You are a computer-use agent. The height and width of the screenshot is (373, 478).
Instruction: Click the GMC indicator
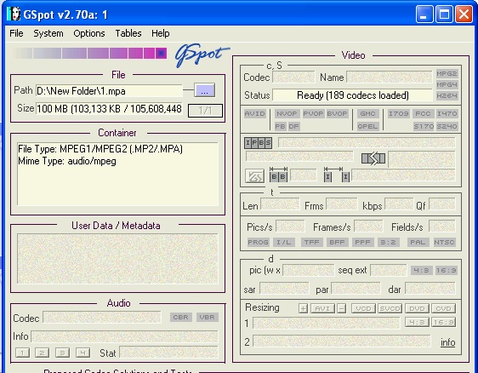pos(367,113)
